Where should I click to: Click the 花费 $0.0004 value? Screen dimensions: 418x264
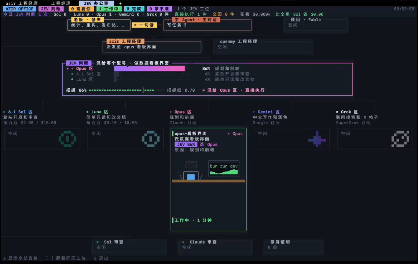click(x=255, y=14)
